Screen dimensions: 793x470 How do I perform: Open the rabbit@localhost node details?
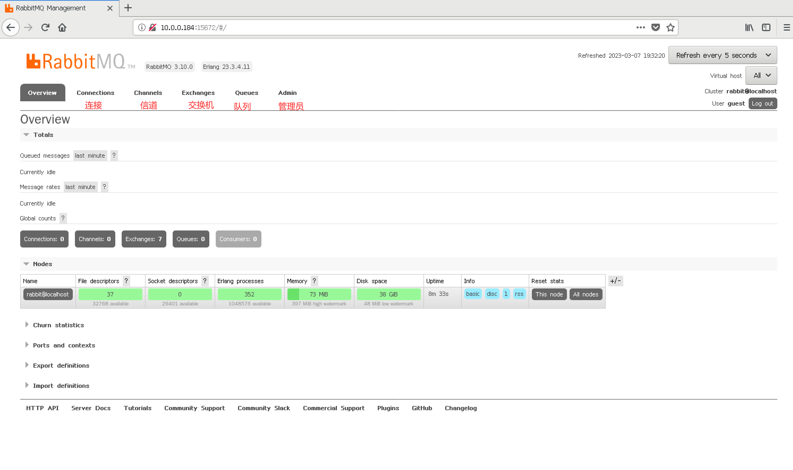pos(48,294)
